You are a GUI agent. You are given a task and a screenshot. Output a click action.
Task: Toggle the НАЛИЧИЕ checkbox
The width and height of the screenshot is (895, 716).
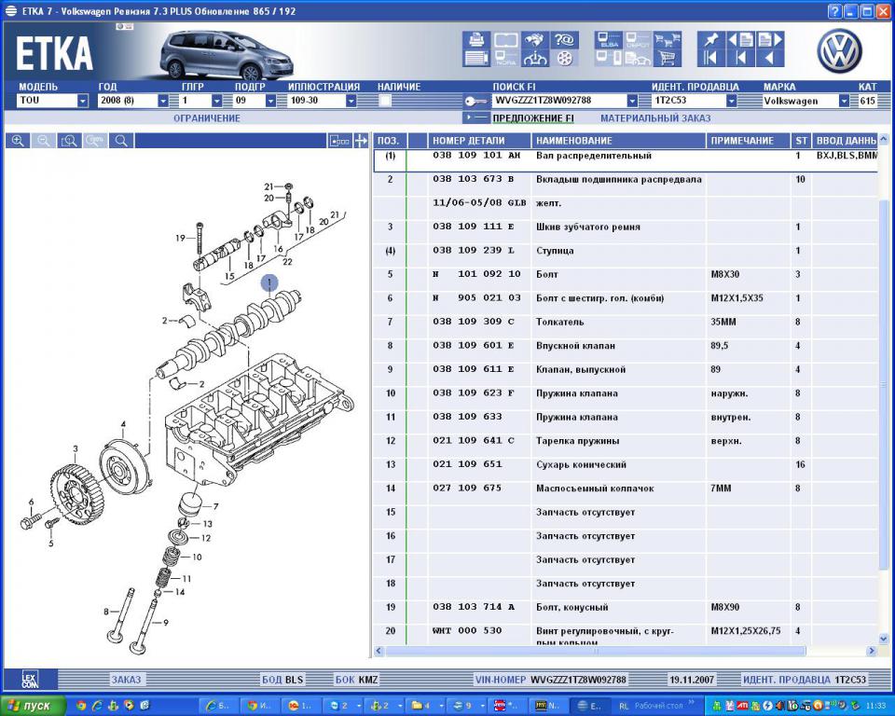[x=385, y=101]
